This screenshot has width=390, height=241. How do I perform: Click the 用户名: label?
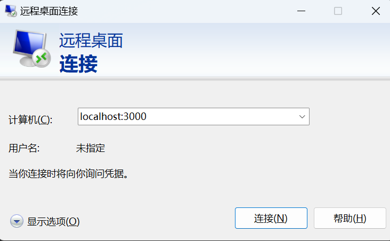coord(24,148)
